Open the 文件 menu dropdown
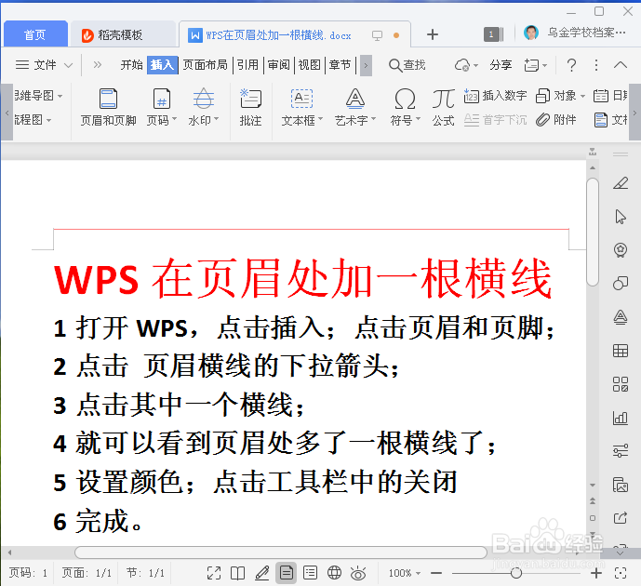 pos(44,65)
